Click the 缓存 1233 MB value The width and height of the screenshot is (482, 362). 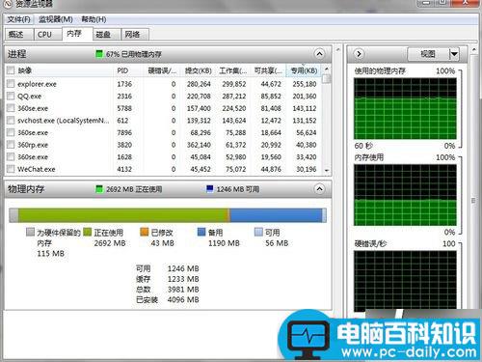tap(183, 279)
